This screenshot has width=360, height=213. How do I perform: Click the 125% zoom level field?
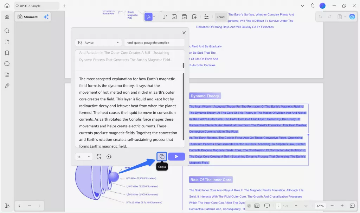coord(320,206)
